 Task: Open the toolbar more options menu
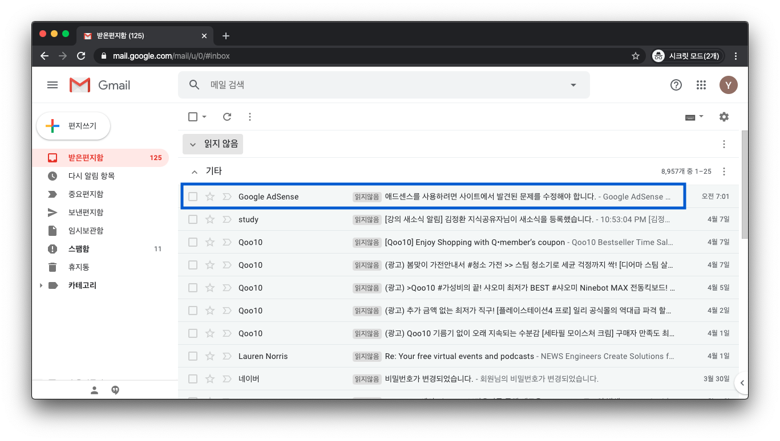(x=249, y=117)
